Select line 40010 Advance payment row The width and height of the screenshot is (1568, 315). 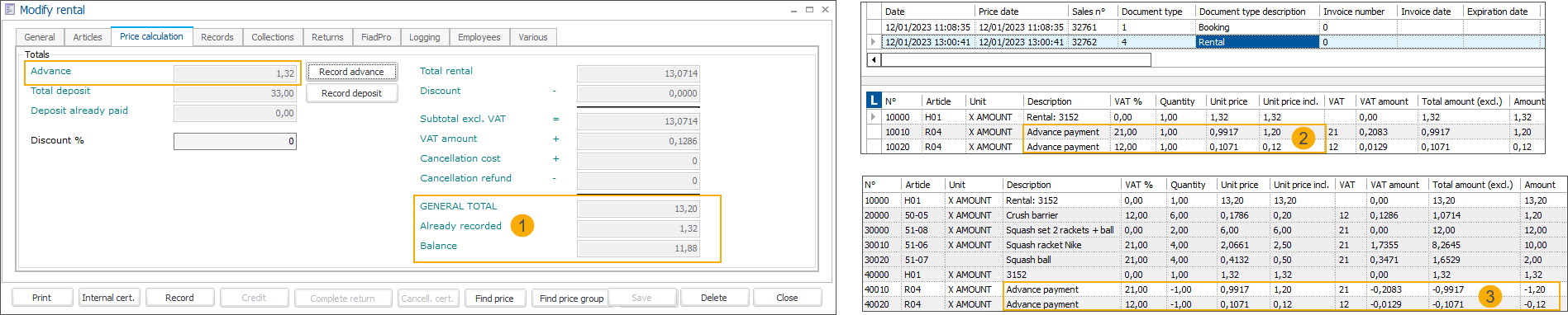[1214, 289]
